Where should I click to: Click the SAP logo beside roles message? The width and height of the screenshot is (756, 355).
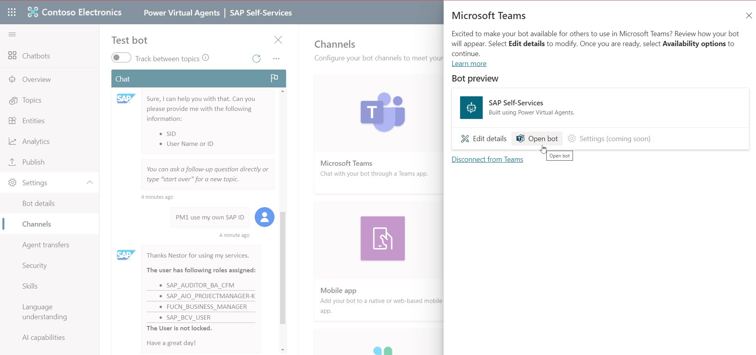(x=126, y=255)
